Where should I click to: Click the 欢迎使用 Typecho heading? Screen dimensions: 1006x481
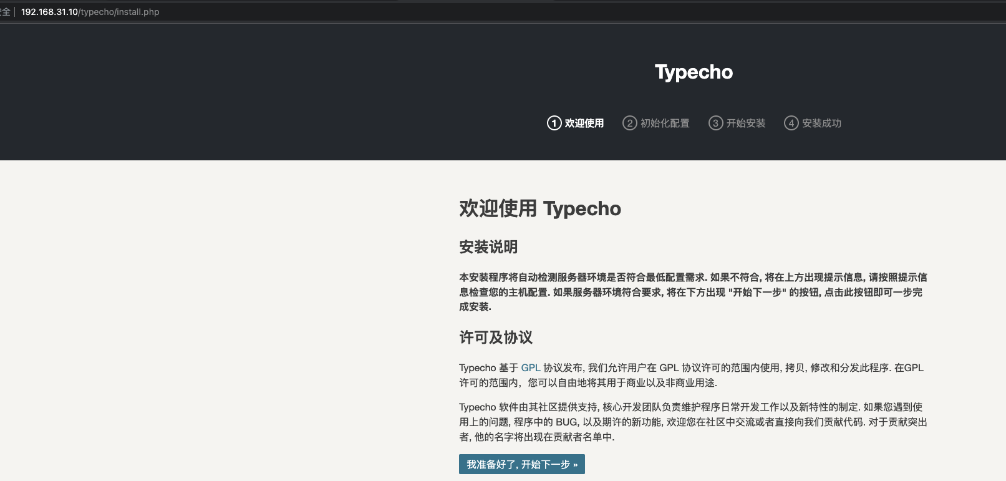pos(540,208)
